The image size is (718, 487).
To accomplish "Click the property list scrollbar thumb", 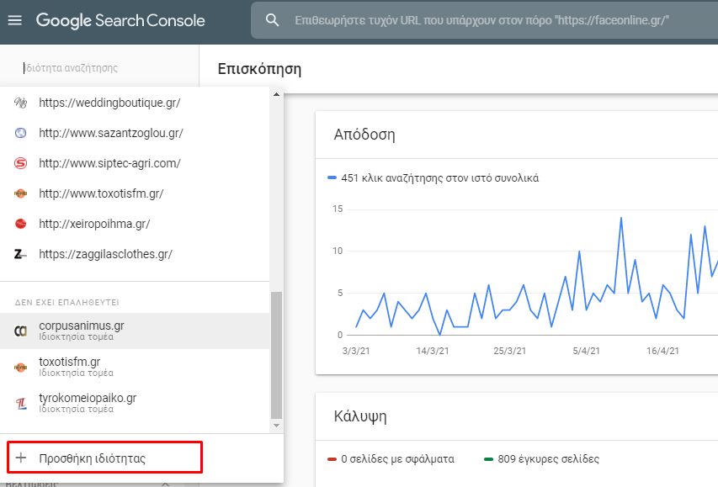I will (276, 355).
